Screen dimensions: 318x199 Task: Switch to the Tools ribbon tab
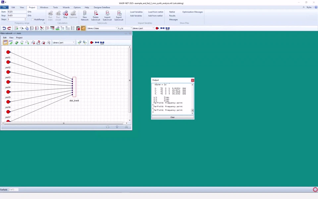pyautogui.click(x=55, y=7)
